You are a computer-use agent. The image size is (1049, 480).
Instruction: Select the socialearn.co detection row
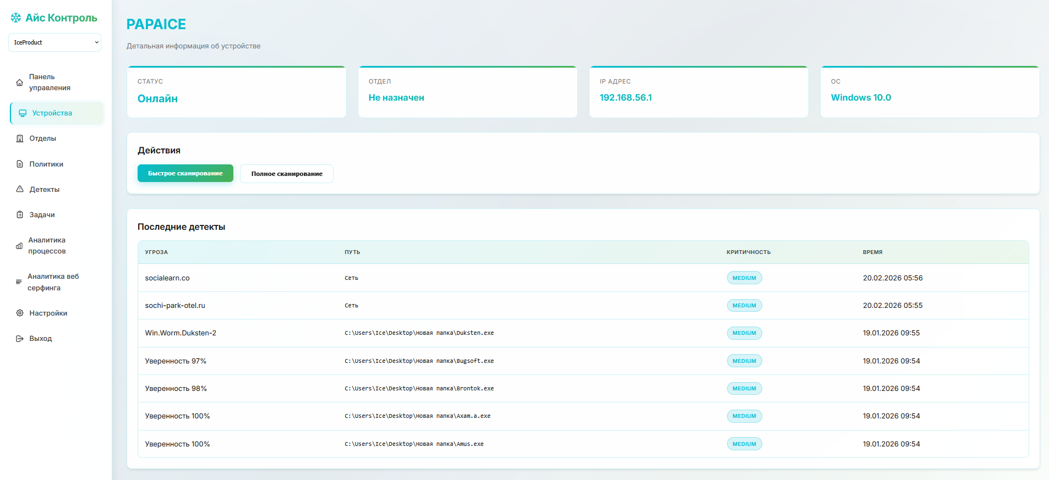coord(167,278)
